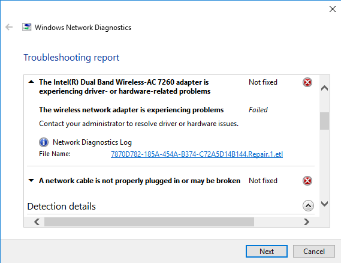Collapse the Intel Wireless-AC 7260 adapter issue

pyautogui.click(x=31, y=82)
